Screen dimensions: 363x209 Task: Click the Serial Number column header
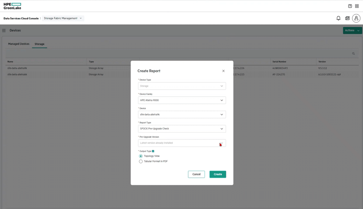point(279,62)
